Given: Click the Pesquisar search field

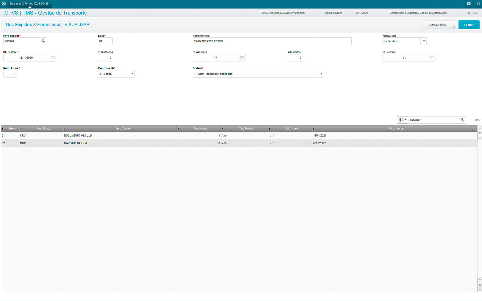Looking at the screenshot, I should [x=433, y=120].
